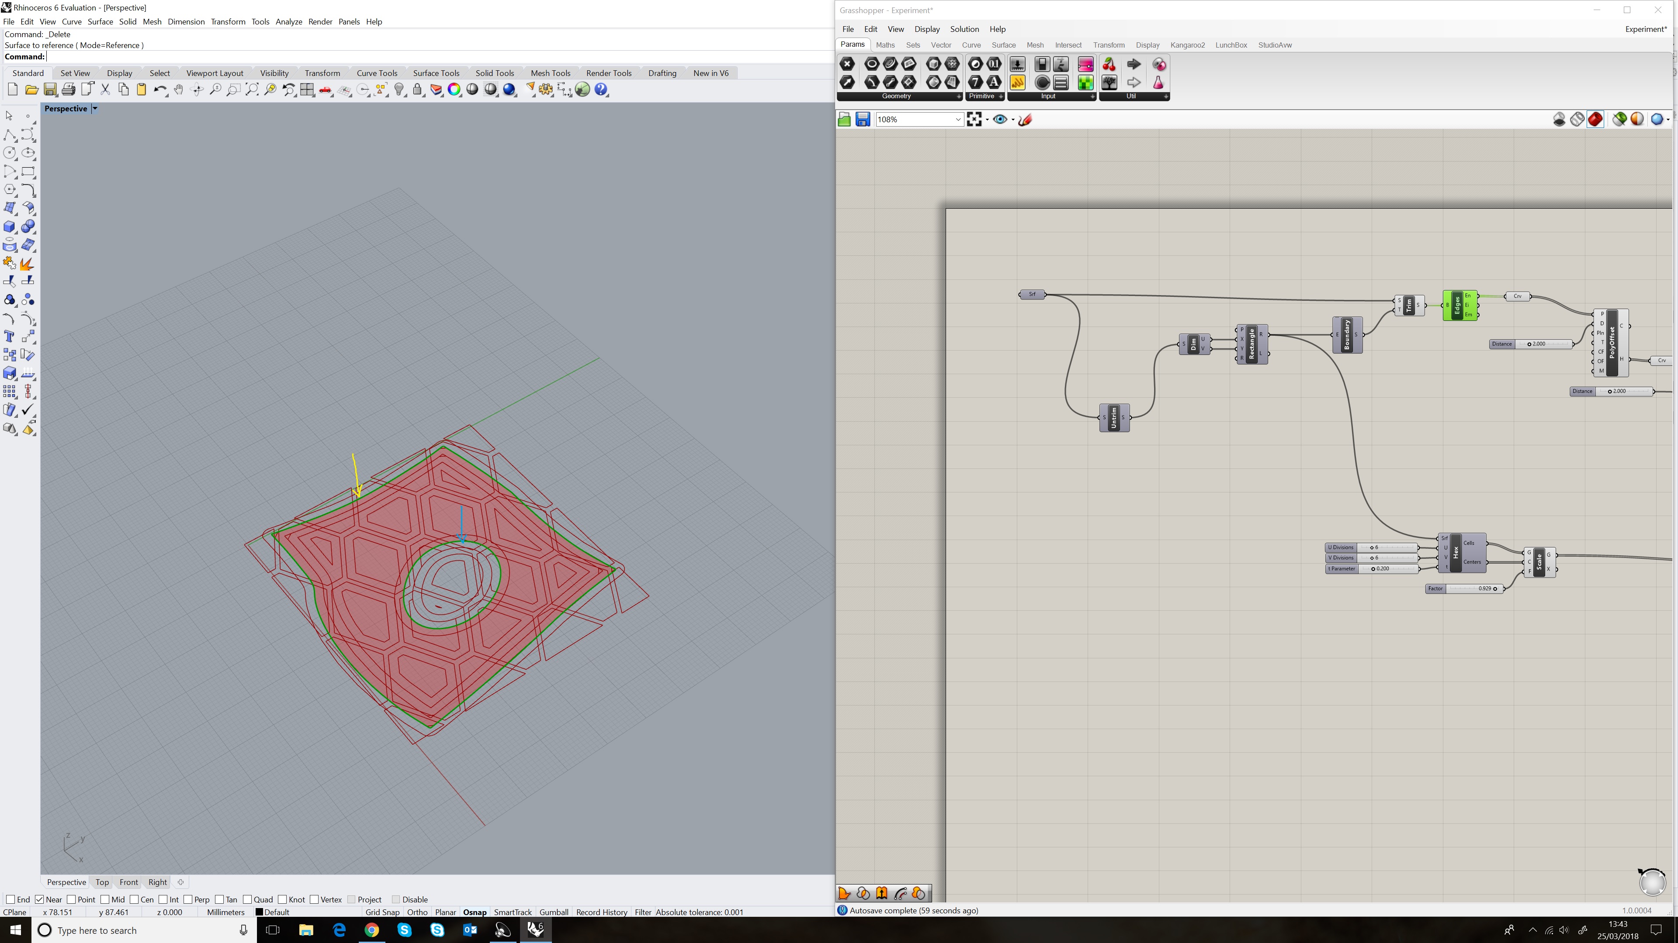Expand the Perspective viewport menu arrow

coord(94,109)
